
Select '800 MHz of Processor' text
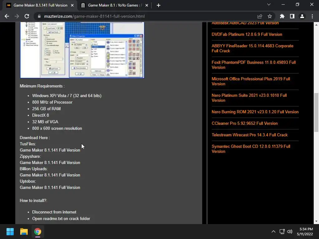pyautogui.click(x=52, y=102)
